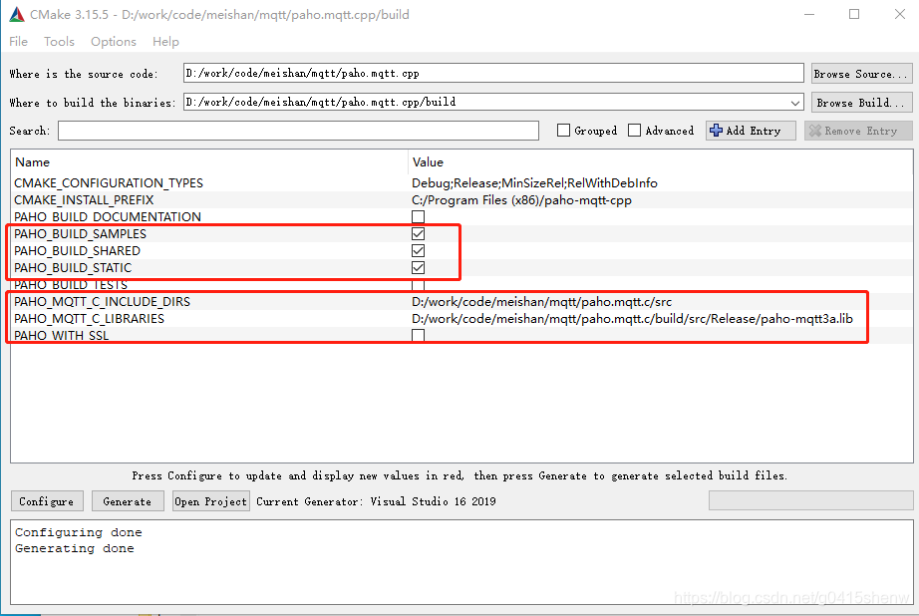
Task: Check PAHO_BUILD_DOCUMENTATION option
Action: [x=418, y=217]
